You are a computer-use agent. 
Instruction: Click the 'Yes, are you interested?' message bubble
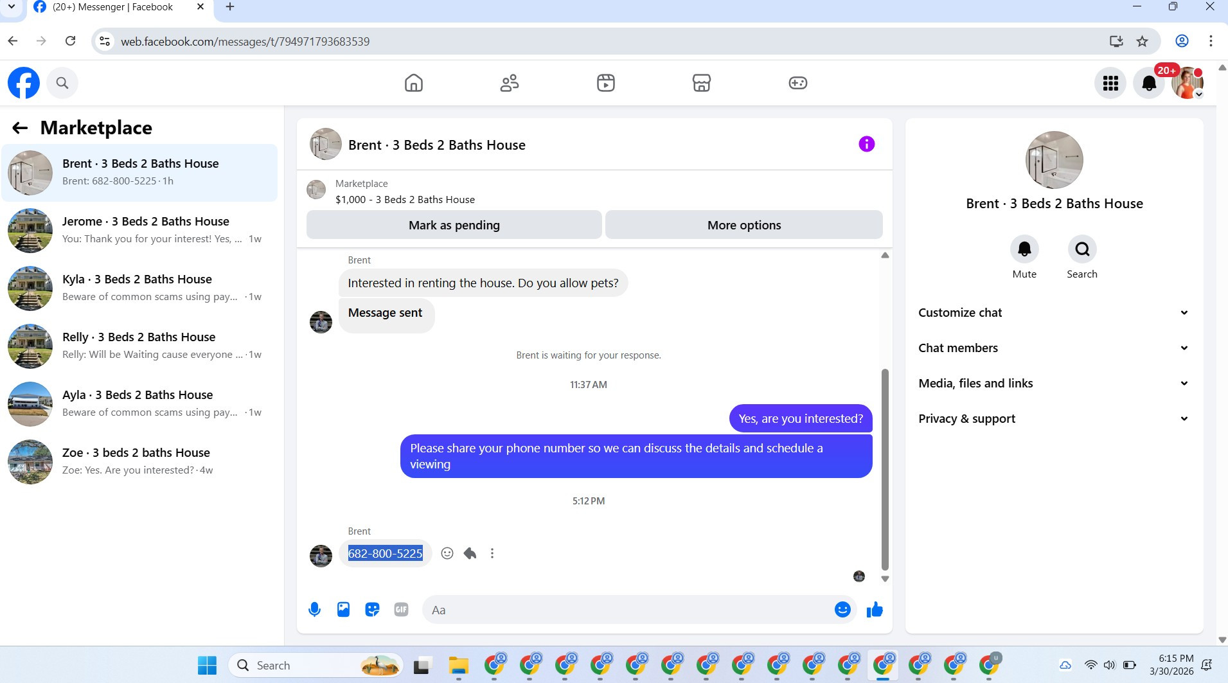801,419
